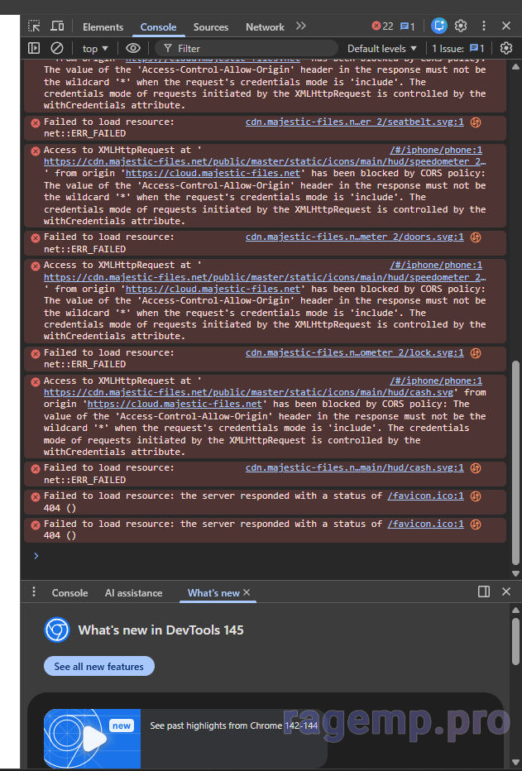
Task: Toggle the device toolbar icon
Action: click(x=57, y=26)
